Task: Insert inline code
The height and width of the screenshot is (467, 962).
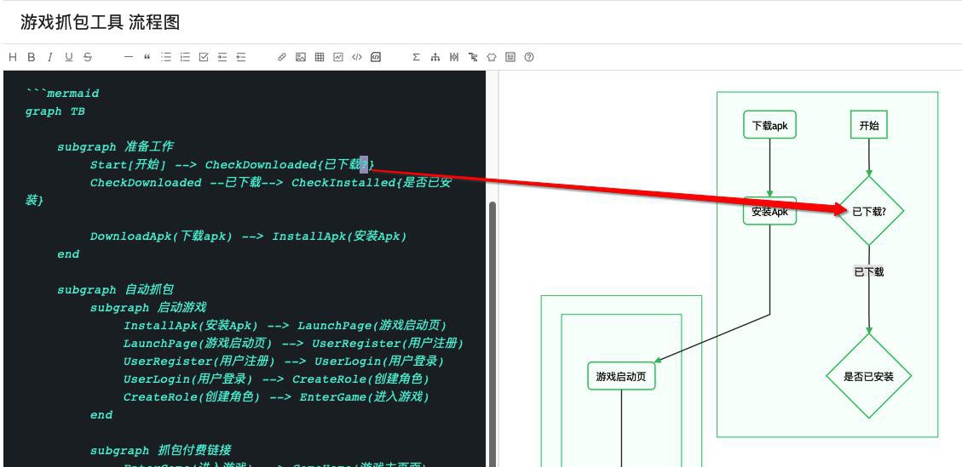Action: [356, 57]
